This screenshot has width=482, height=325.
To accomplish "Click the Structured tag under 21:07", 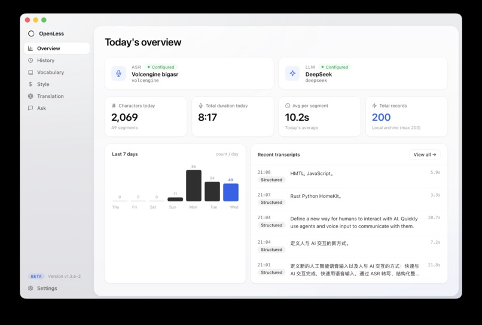I will [271, 203].
